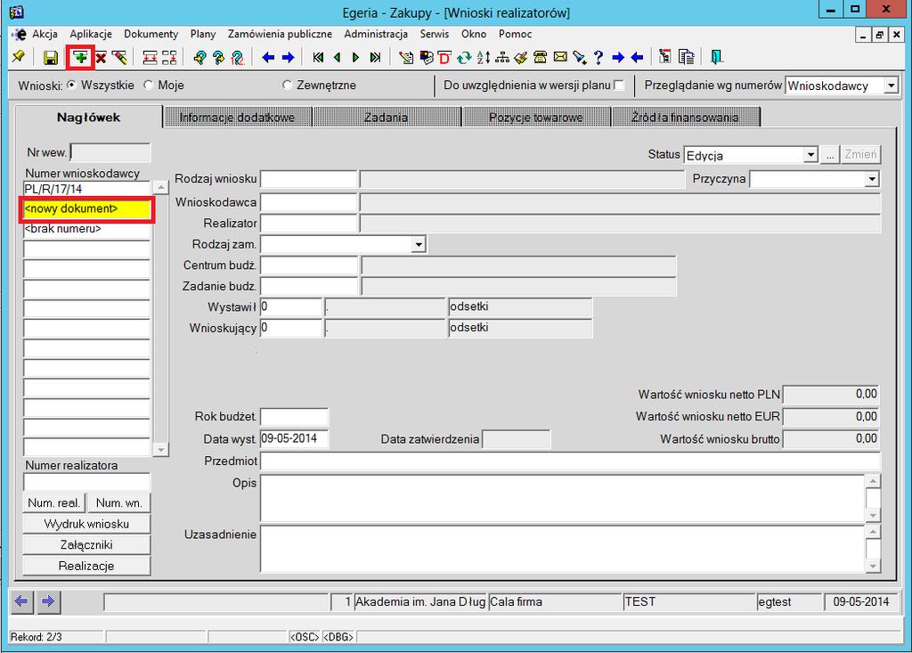912x653 pixels.
Task: Open the Administracja menu
Action: pyautogui.click(x=376, y=34)
